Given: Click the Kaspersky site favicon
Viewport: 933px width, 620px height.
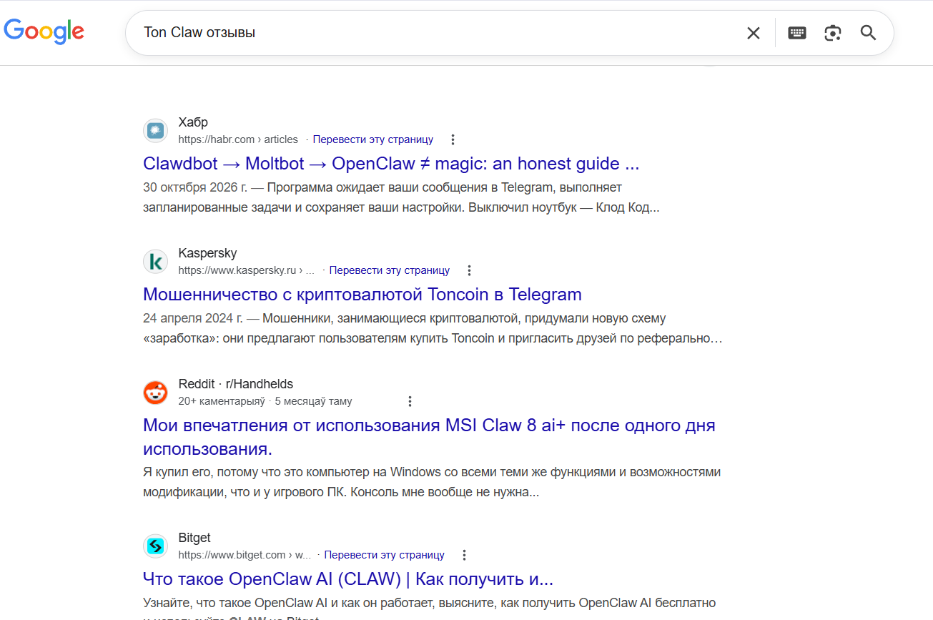Looking at the screenshot, I should coord(155,262).
